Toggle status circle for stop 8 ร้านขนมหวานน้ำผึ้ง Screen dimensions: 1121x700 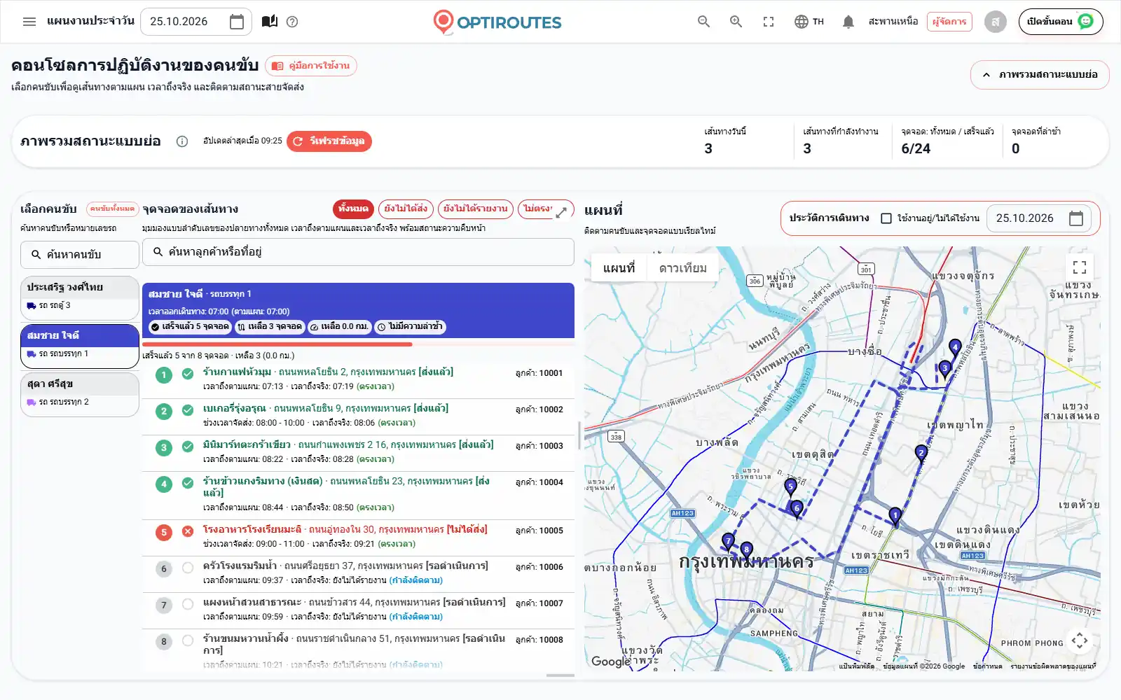tap(188, 640)
